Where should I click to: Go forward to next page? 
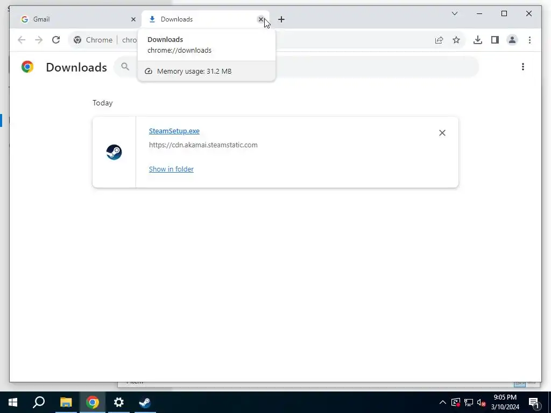[x=39, y=40]
